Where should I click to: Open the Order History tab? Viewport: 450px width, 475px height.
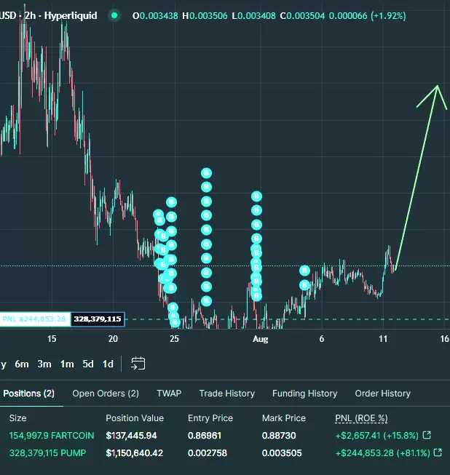pyautogui.click(x=383, y=394)
